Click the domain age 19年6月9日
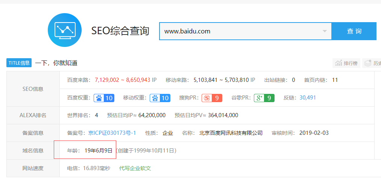Image resolution: width=381 pixels, height=181 pixels. pyautogui.click(x=99, y=151)
